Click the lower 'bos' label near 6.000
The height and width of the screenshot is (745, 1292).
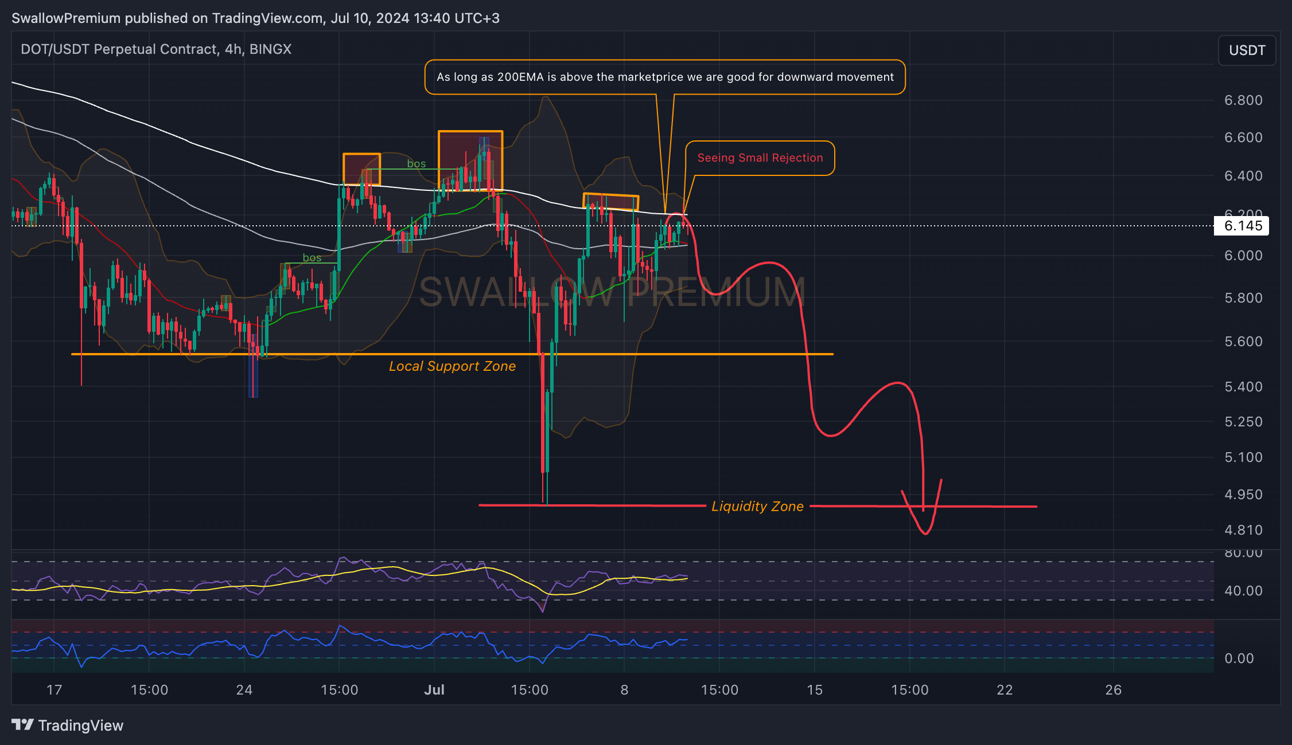point(312,258)
